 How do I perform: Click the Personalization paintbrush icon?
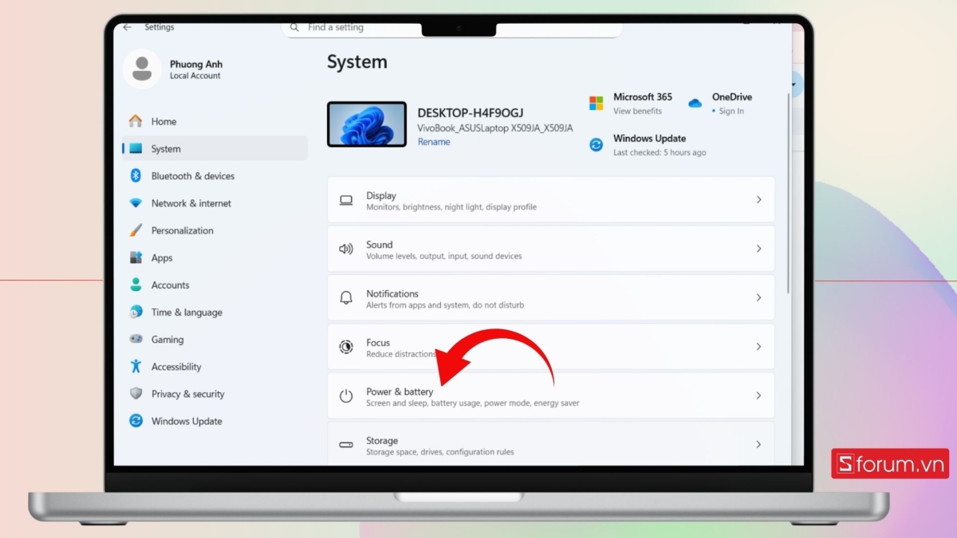click(136, 230)
